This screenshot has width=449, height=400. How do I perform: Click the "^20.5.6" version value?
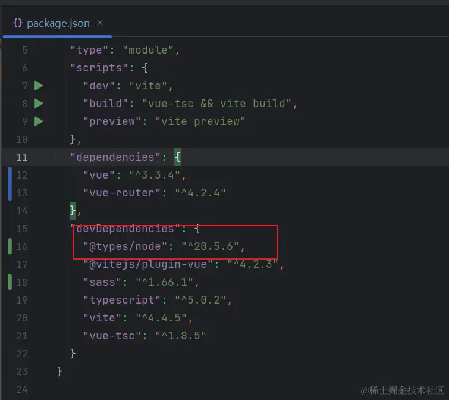[x=210, y=246]
